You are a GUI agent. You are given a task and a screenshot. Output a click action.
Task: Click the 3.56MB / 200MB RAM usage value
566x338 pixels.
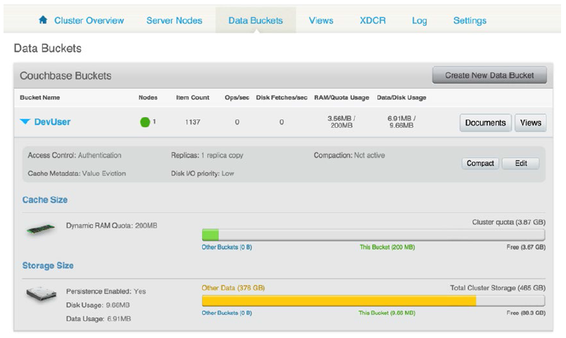click(x=341, y=122)
